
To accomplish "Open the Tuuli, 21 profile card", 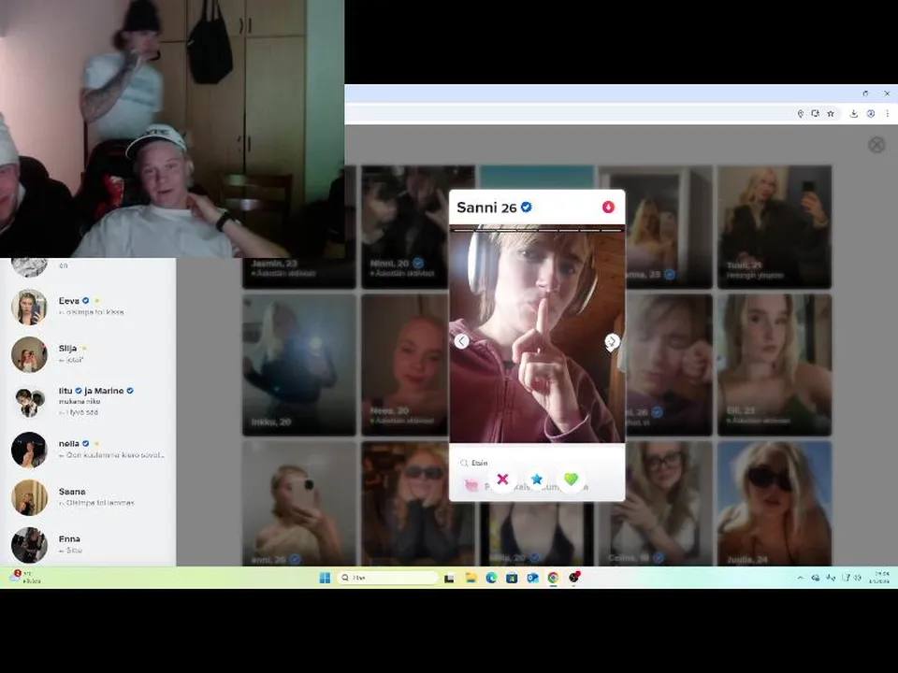I will pos(775,227).
